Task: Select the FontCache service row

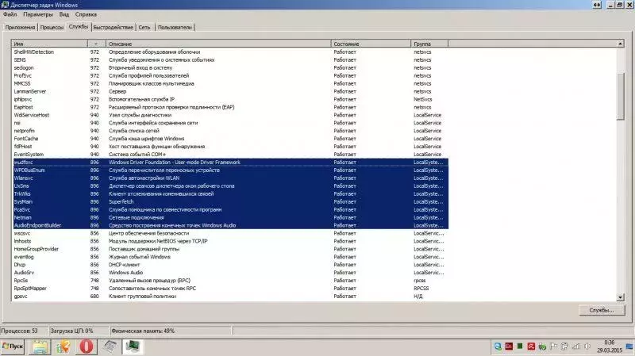Action: (x=230, y=139)
